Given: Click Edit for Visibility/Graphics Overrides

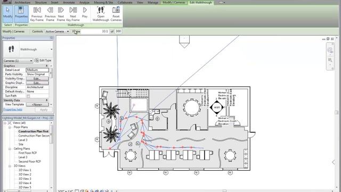Looking at the screenshot, I should [37, 78].
